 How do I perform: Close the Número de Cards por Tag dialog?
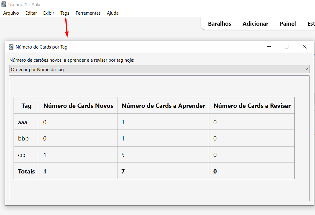(x=304, y=47)
